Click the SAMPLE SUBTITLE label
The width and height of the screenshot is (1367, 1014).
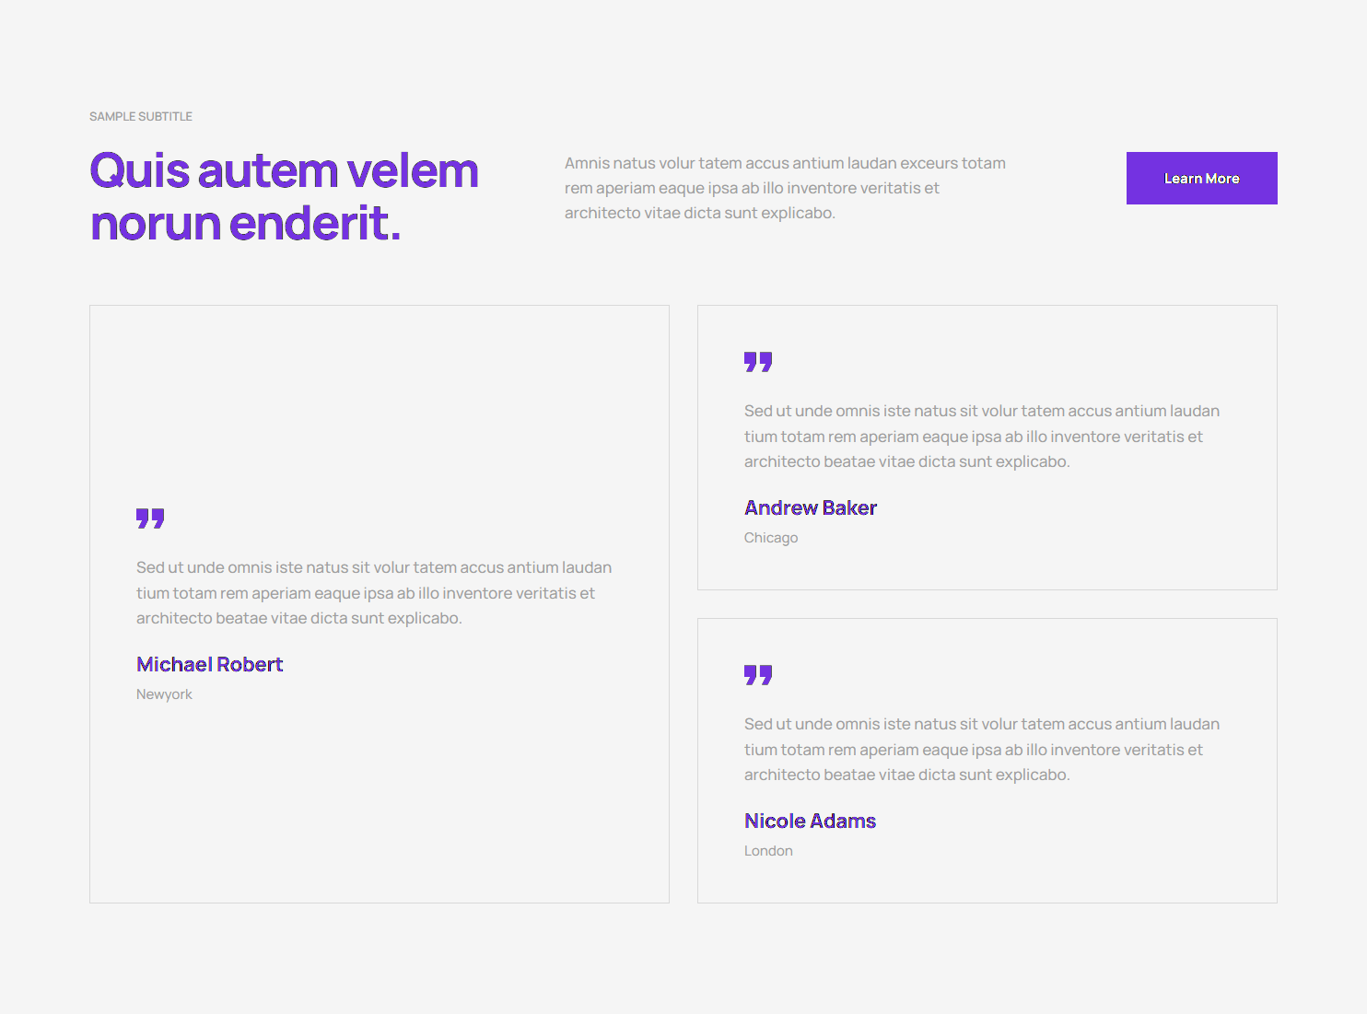[141, 116]
